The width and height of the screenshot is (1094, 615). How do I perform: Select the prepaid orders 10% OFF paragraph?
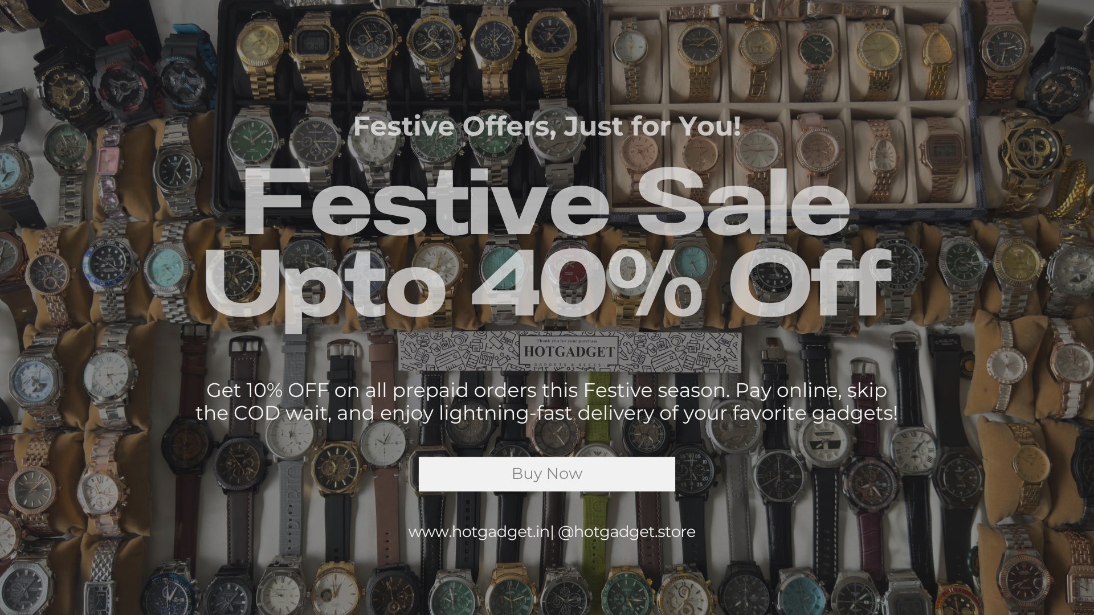tap(546, 401)
